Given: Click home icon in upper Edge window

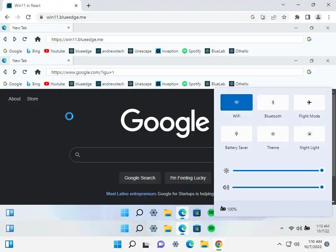Looking at the screenshot, I should (x=38, y=39).
